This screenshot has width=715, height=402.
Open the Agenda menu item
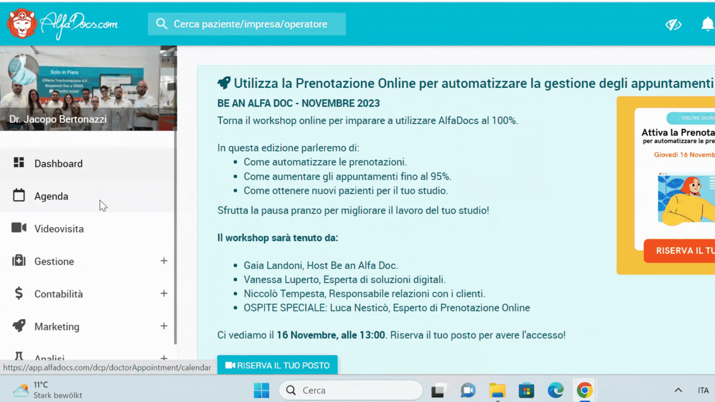coord(88,196)
